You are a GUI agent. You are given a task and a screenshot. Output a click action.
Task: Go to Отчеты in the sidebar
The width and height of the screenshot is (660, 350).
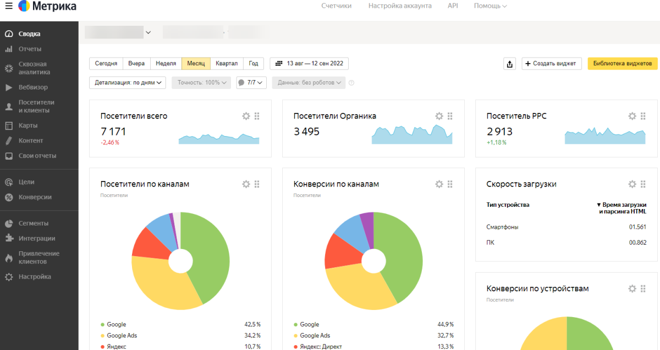[x=30, y=49]
